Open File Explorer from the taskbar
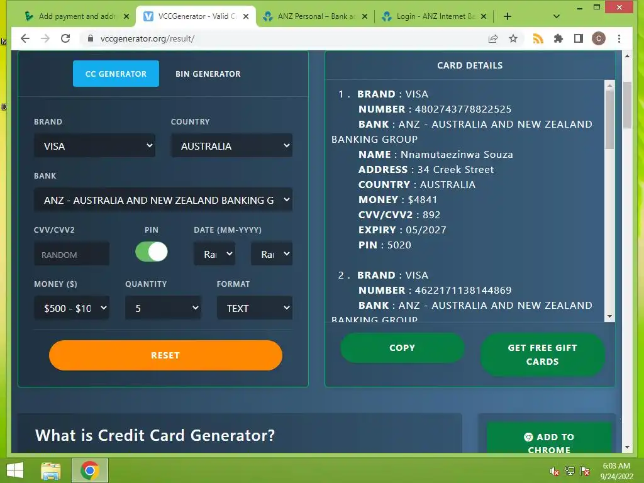Screen dimensions: 644x483 [x=51, y=470]
